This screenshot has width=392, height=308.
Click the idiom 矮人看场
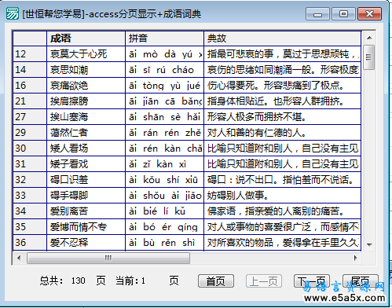(x=86, y=148)
